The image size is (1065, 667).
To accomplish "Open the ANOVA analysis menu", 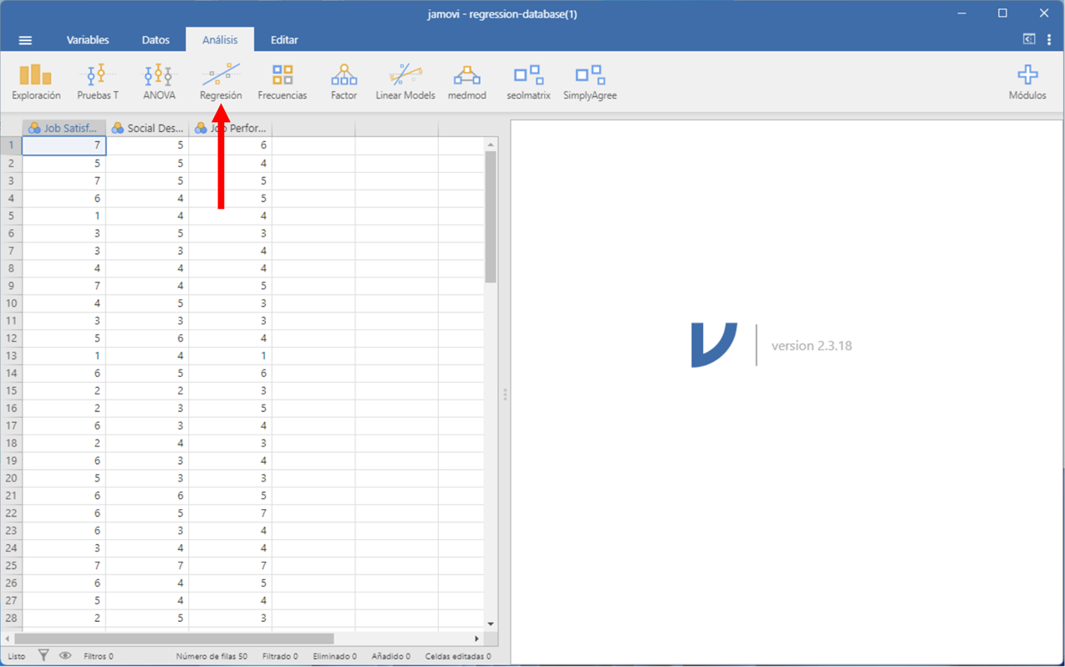I will click(159, 82).
